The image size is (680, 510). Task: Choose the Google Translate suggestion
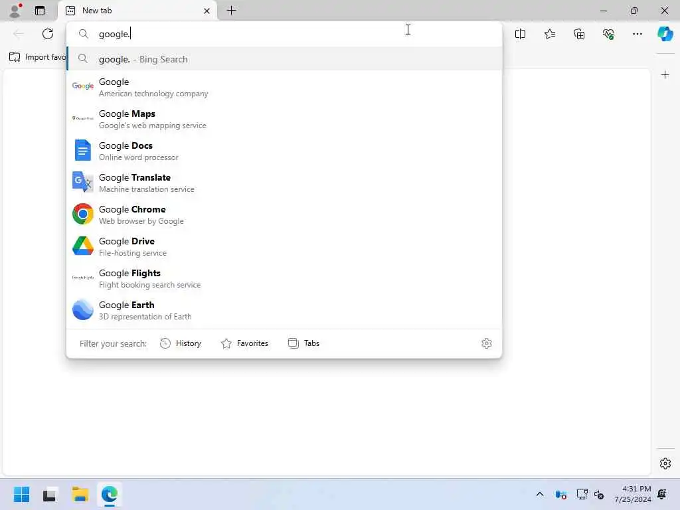[x=284, y=183]
